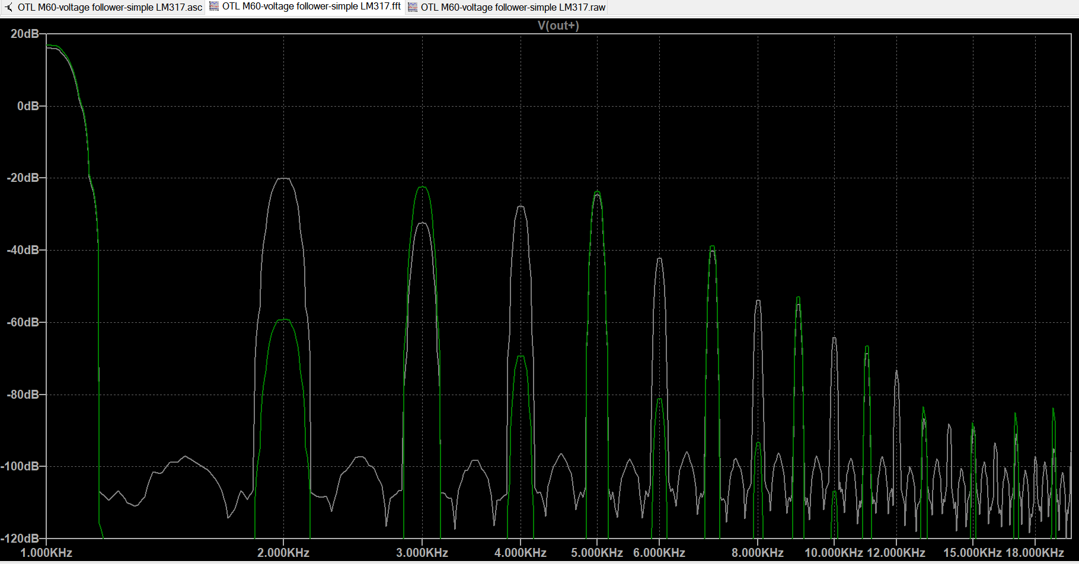The height and width of the screenshot is (564, 1079).
Task: Click the 18.000KHz frequency axis label
Action: click(x=1035, y=553)
